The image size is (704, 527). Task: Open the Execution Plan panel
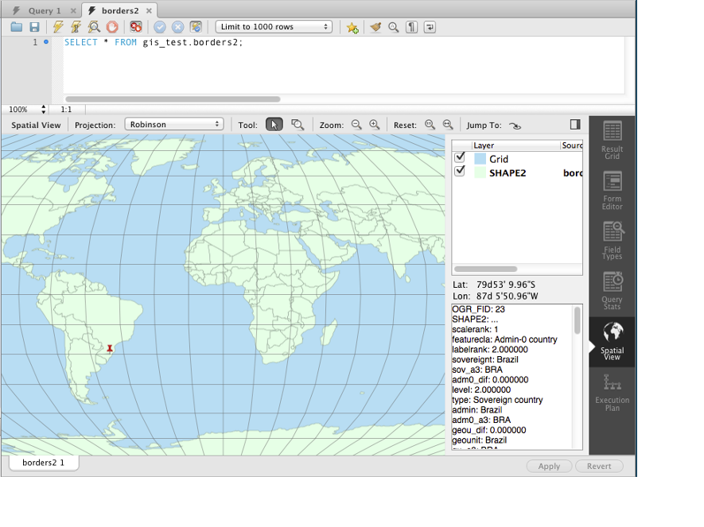coord(612,393)
